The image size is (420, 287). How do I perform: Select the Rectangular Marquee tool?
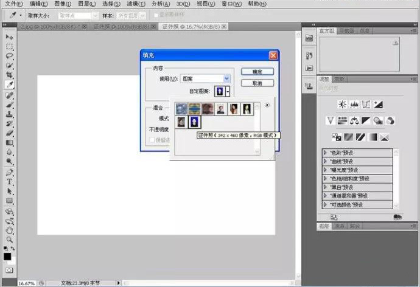point(10,46)
